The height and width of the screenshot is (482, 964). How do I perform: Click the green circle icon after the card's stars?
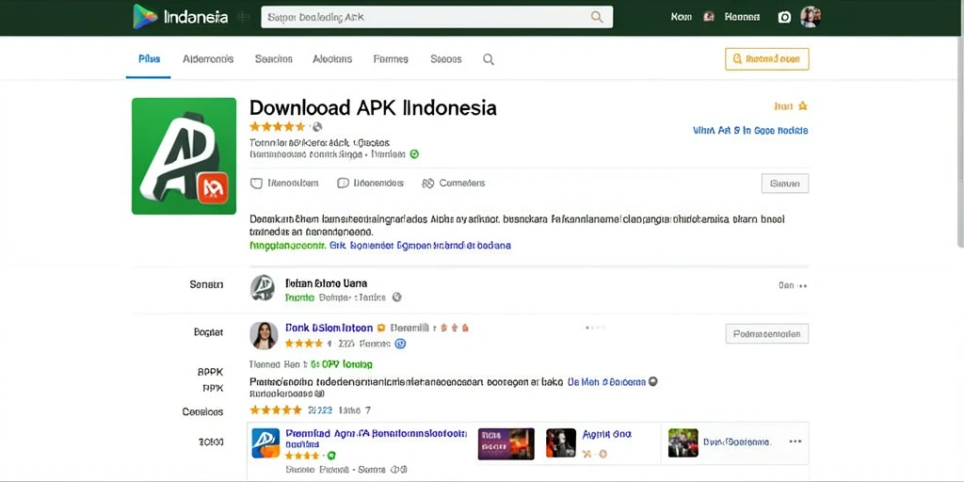pyautogui.click(x=330, y=456)
